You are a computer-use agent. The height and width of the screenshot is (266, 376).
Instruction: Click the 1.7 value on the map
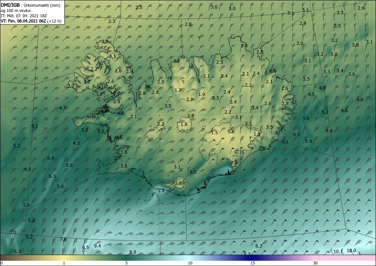[x=178, y=90]
